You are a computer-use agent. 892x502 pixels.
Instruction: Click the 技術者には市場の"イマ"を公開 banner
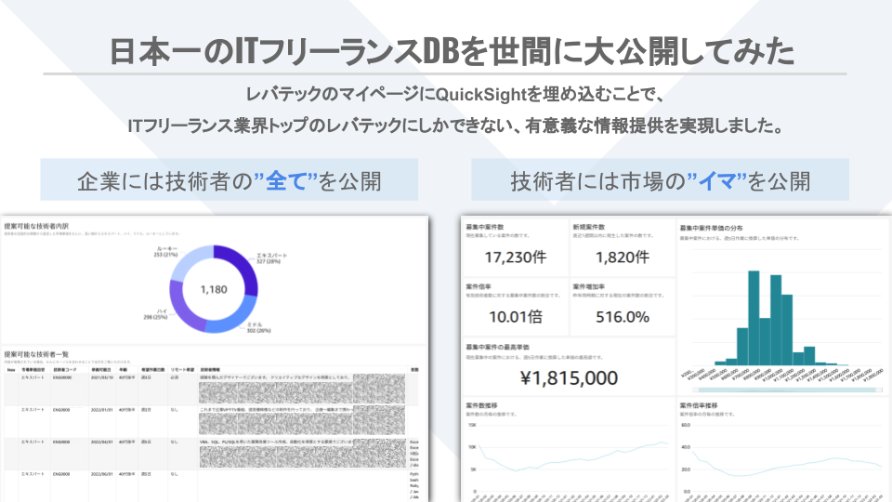pos(660,179)
